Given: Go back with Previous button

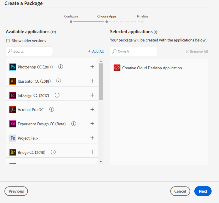Looking at the screenshot, I should click(x=16, y=191).
